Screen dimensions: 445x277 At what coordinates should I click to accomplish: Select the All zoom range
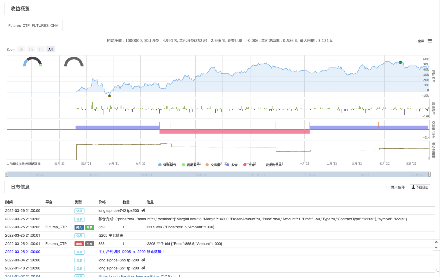pos(50,49)
